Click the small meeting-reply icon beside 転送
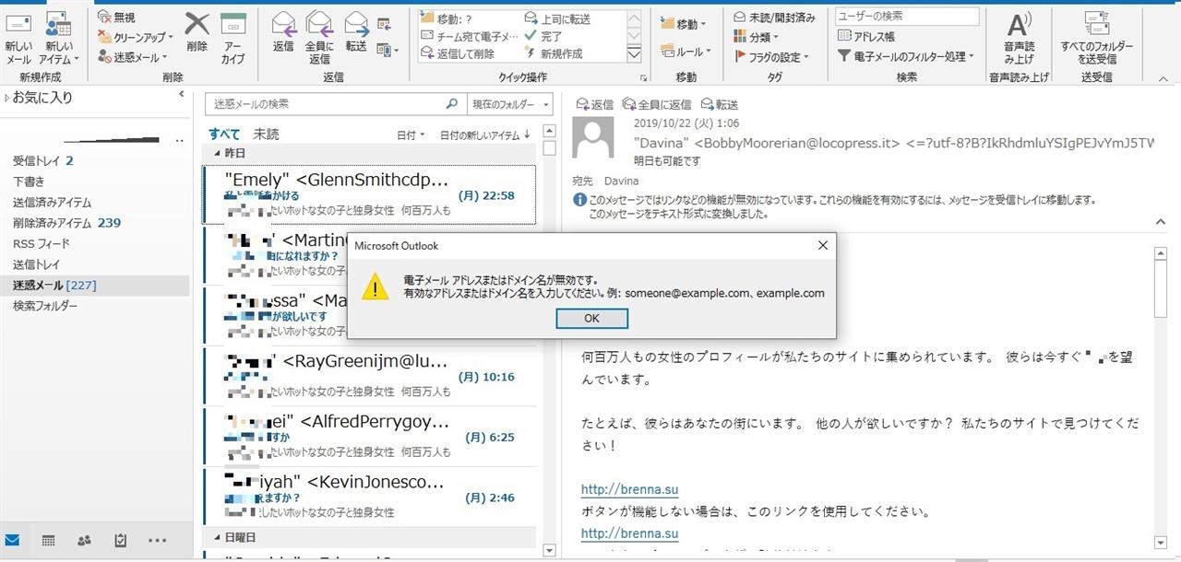This screenshot has height=562, width=1181. click(385, 25)
